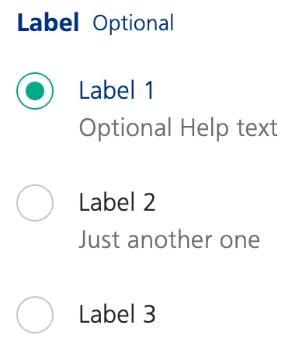Click the black "Label 3" caption

pyautogui.click(x=117, y=314)
